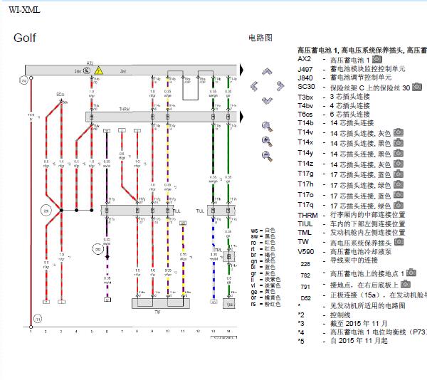Click the *4 footnote entry
The width and height of the screenshot is (427, 380).
click(362, 332)
